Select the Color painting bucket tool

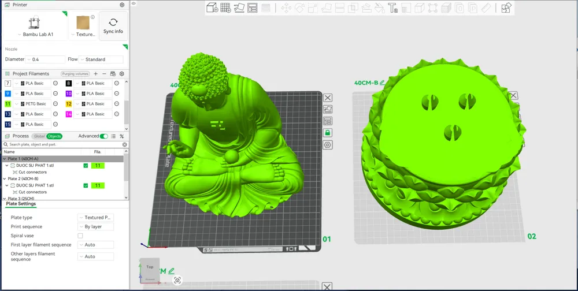[380, 8]
